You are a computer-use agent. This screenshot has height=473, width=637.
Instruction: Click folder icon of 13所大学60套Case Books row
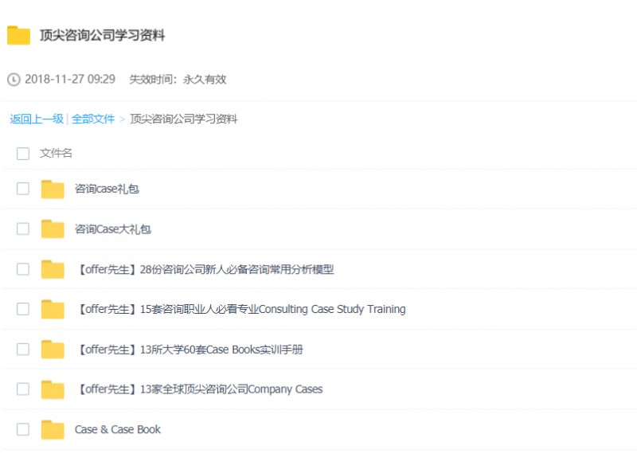click(53, 350)
